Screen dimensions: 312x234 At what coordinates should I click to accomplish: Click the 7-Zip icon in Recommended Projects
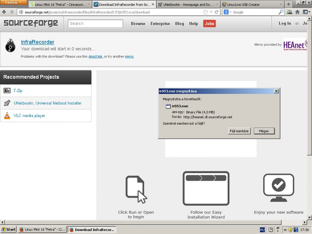[x=7, y=90]
